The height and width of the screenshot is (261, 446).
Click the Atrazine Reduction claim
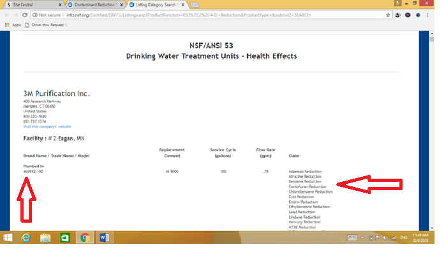click(x=305, y=177)
